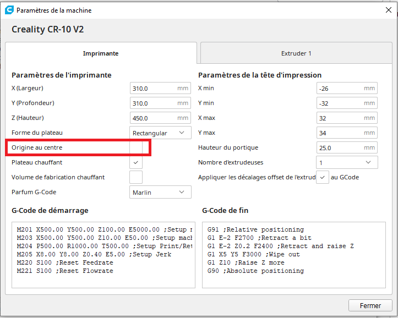Edit the Y min field
Image resolution: width=398 pixels, height=318 pixels.
347,103
